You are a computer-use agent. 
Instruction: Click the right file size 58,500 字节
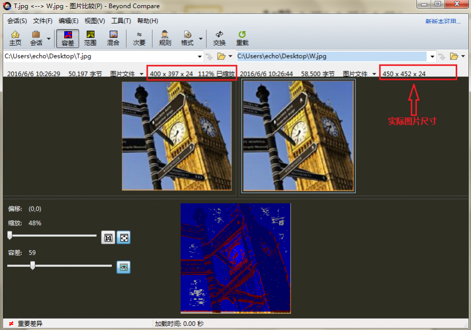(x=318, y=74)
